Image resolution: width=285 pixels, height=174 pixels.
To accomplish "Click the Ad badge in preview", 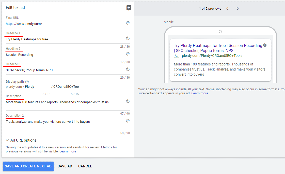I will 177,56.
